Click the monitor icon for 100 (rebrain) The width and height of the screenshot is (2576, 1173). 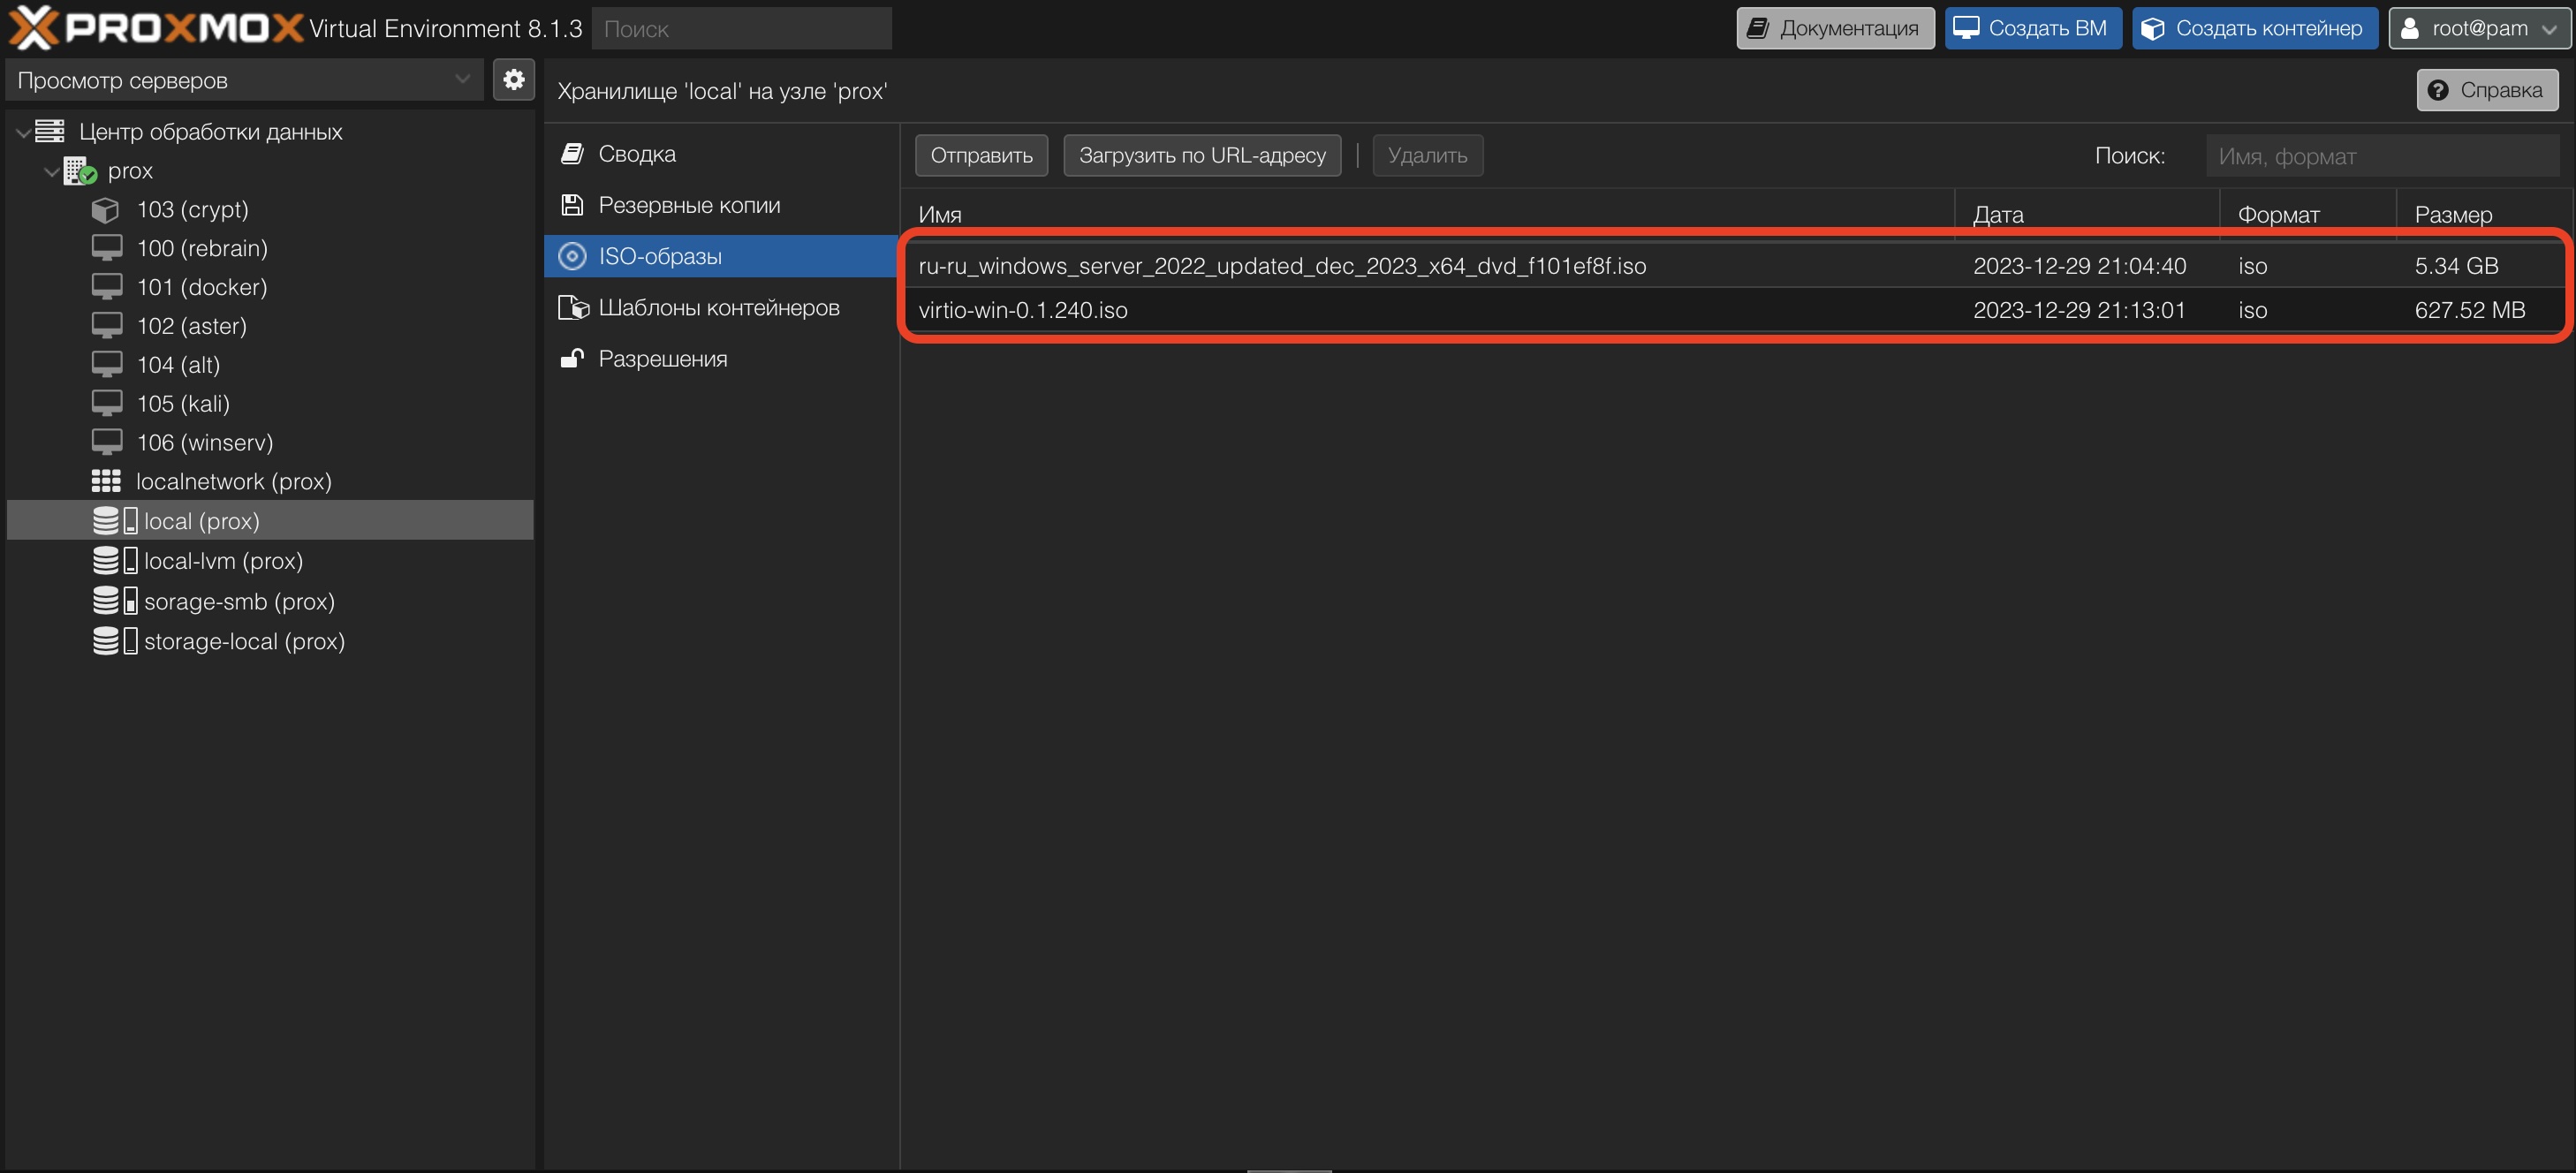click(x=107, y=248)
